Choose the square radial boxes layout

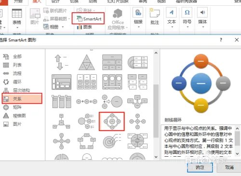[61, 122]
